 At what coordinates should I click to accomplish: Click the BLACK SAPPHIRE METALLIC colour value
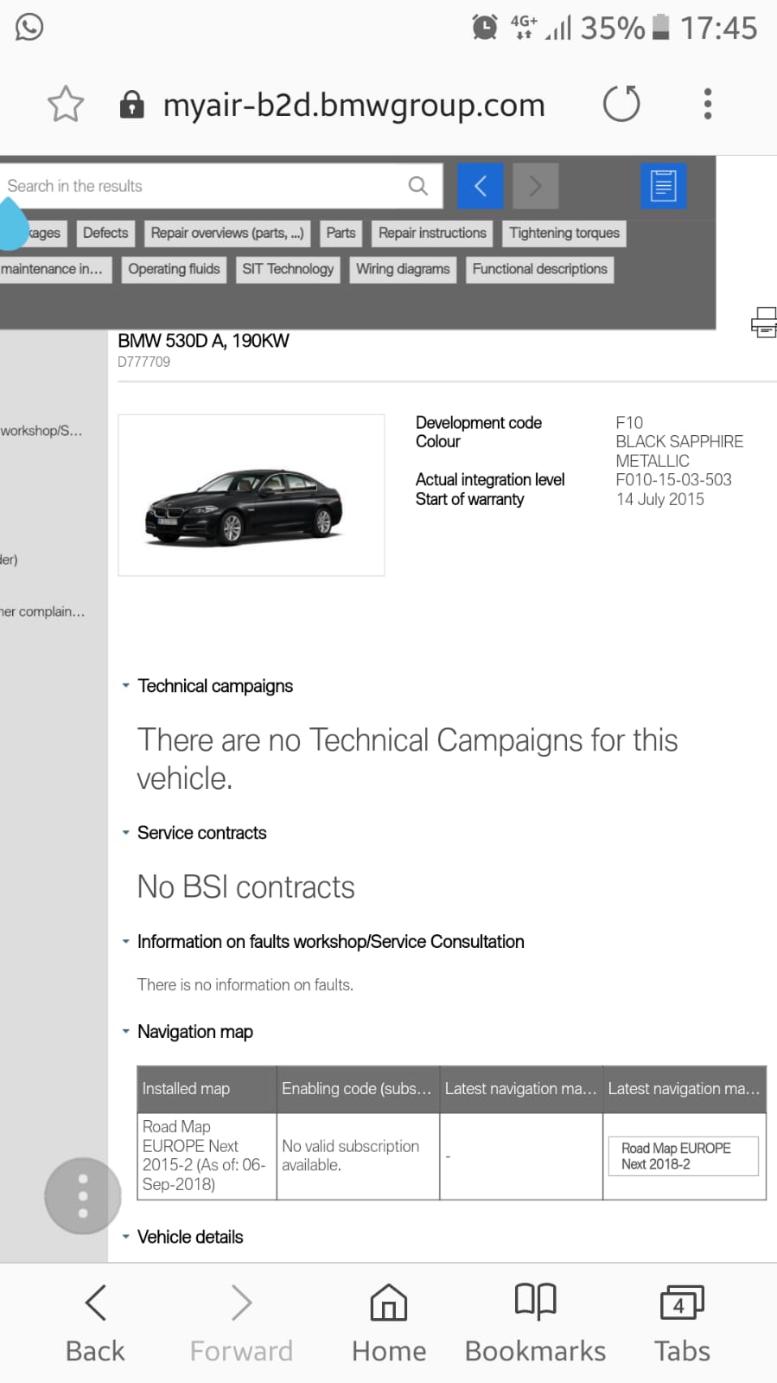(x=679, y=451)
